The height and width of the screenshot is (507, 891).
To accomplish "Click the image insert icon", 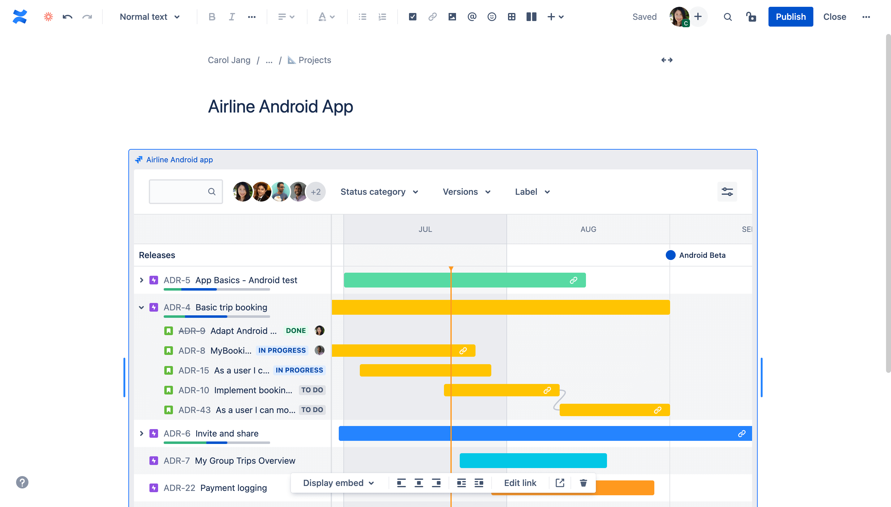I will click(452, 16).
